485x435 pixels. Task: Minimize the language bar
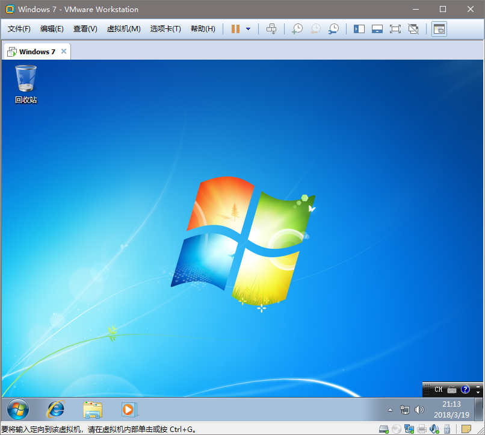(478, 386)
